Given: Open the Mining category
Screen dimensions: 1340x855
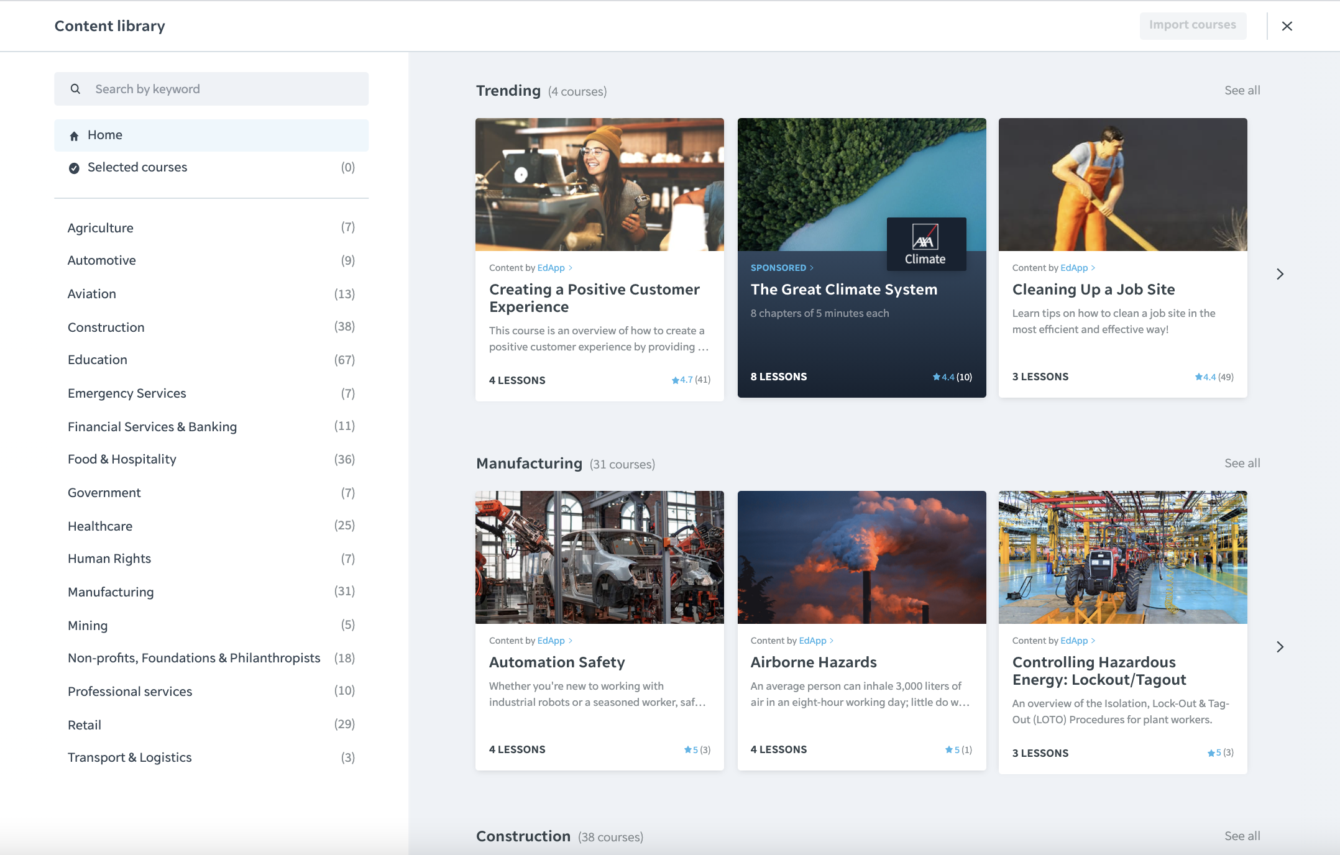Looking at the screenshot, I should pyautogui.click(x=211, y=625).
